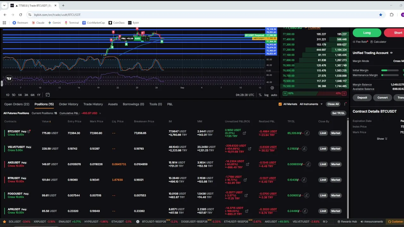Viewport: 404px width, 227px height.
Task: Edit TP/SL for the BTRUSDT position
Action: click(304, 180)
